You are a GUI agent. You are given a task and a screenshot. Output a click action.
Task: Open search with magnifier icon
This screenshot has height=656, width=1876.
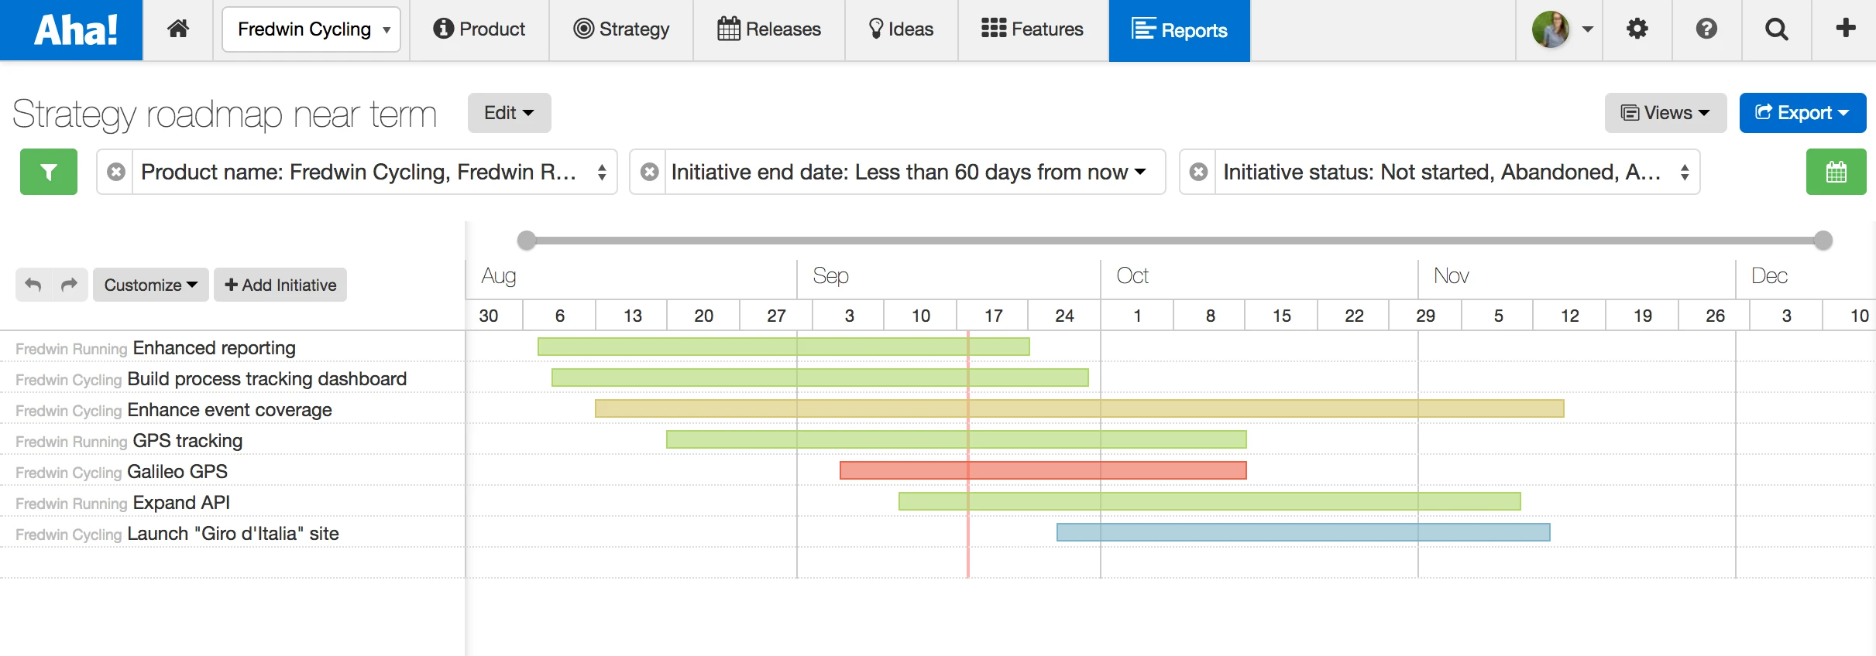(1776, 29)
